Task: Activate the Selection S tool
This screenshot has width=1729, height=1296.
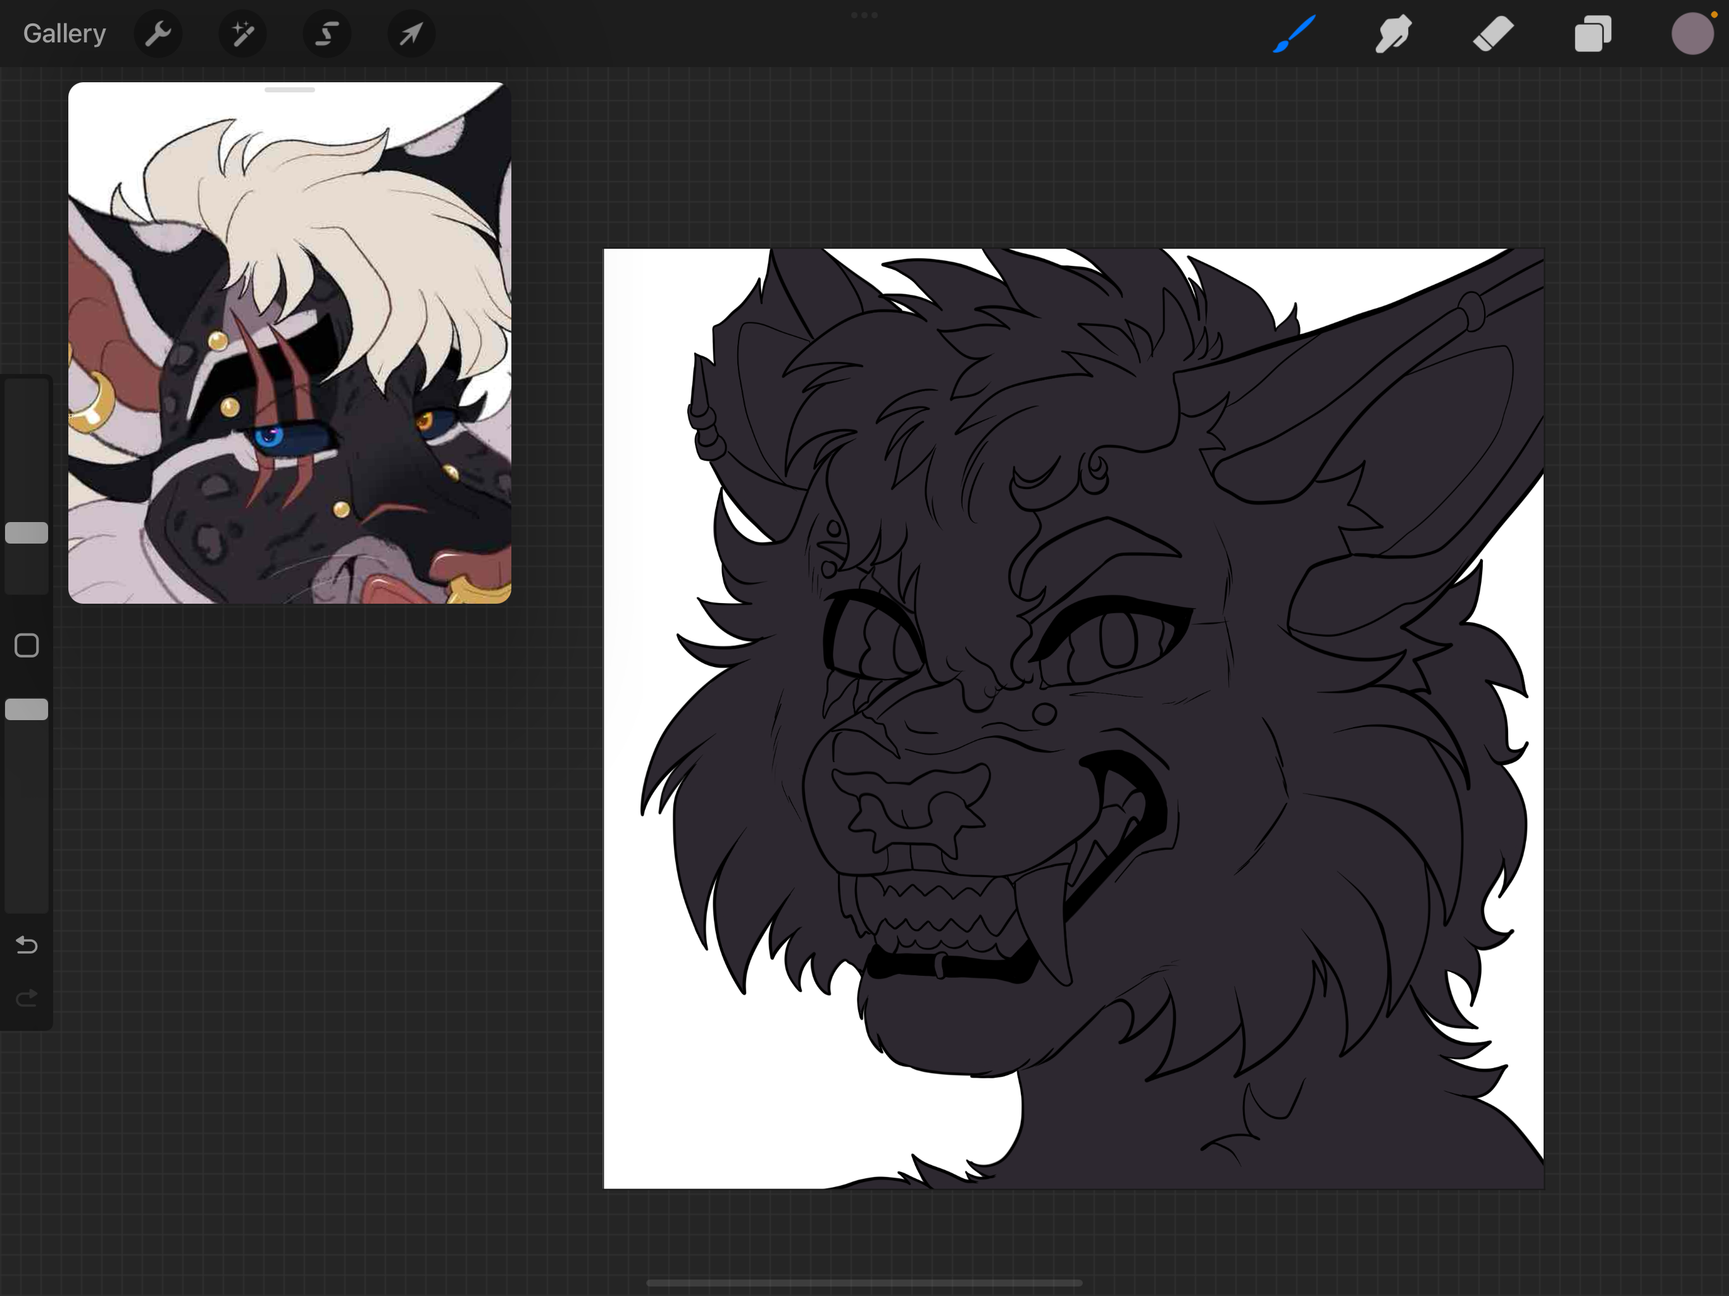Action: (x=327, y=34)
